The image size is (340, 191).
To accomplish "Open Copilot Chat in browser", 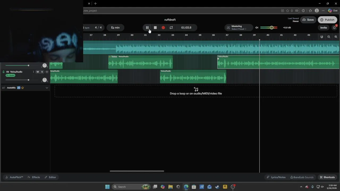I will pos(333,11).
